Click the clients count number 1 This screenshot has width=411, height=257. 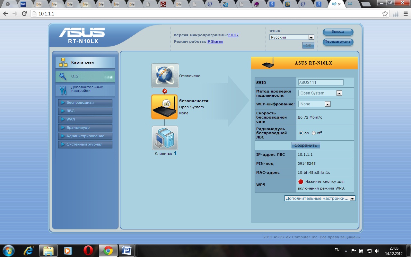pos(175,153)
